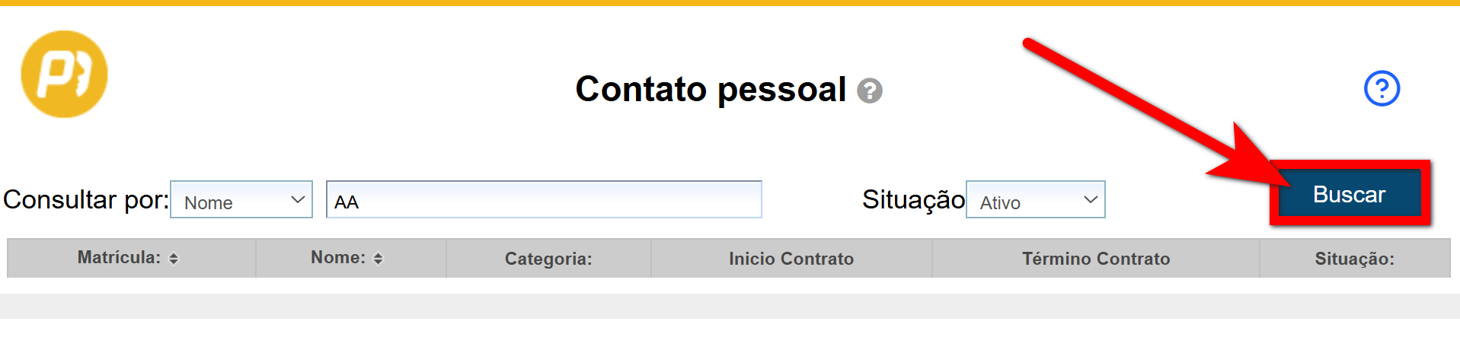
Task: Click the Matrícula column header label
Action: click(119, 258)
